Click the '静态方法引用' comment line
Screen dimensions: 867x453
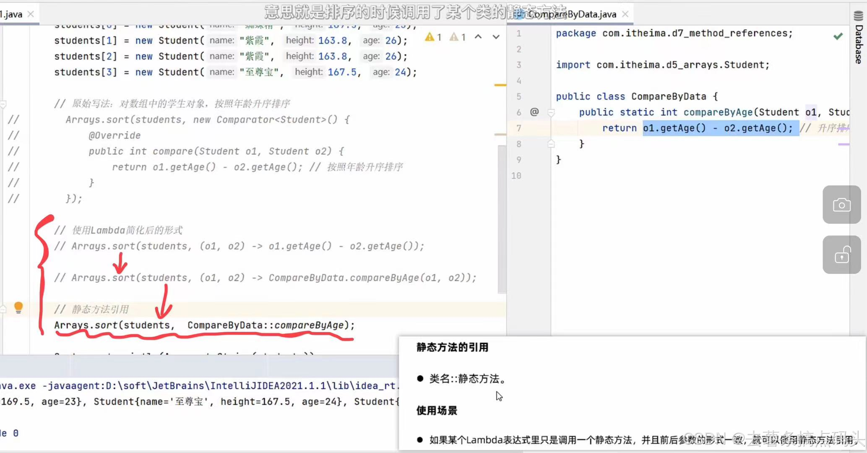91,309
